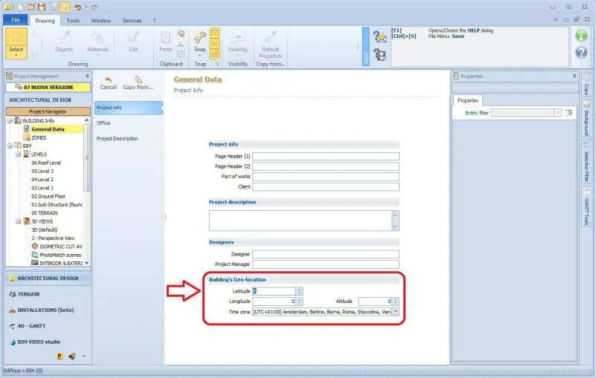596x378 pixels.
Task: Pin the Project Management panel
Action: pyautogui.click(x=87, y=76)
